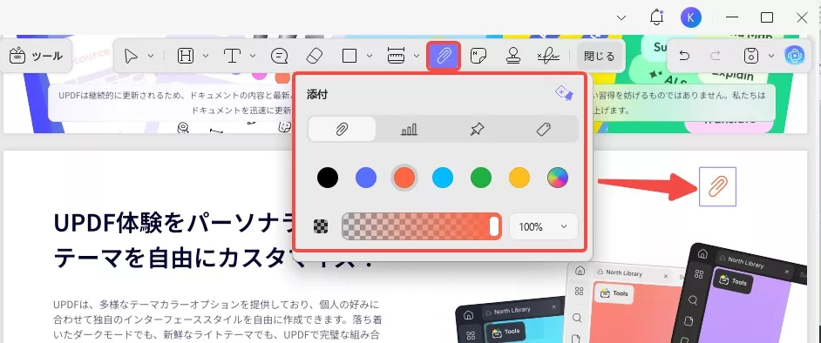The width and height of the screenshot is (821, 343).
Task: Expand the title bar chevron dropdown
Action: (x=621, y=17)
